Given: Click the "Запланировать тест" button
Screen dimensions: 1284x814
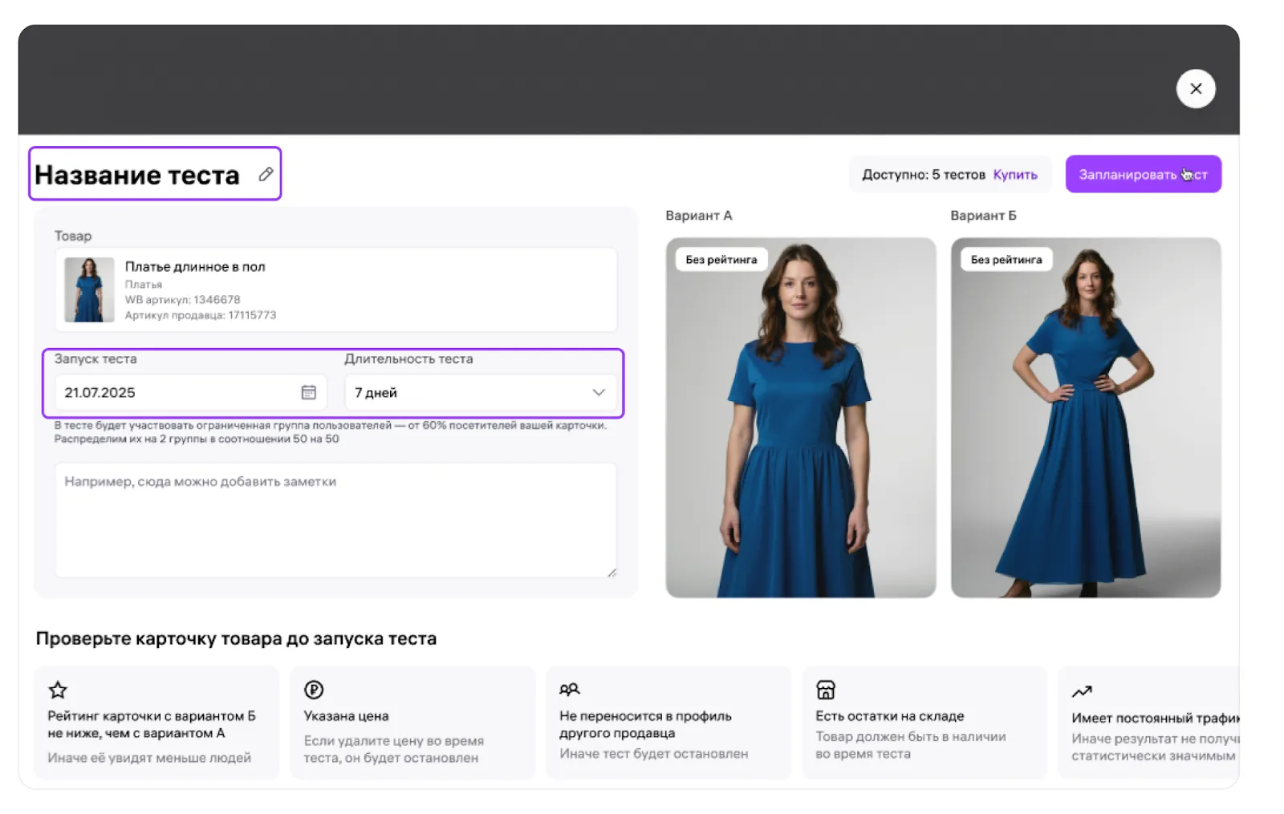Looking at the screenshot, I should (x=1142, y=174).
